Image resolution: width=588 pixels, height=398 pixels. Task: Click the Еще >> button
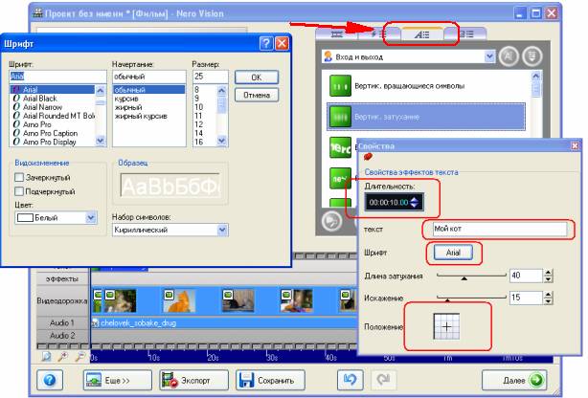118,381
